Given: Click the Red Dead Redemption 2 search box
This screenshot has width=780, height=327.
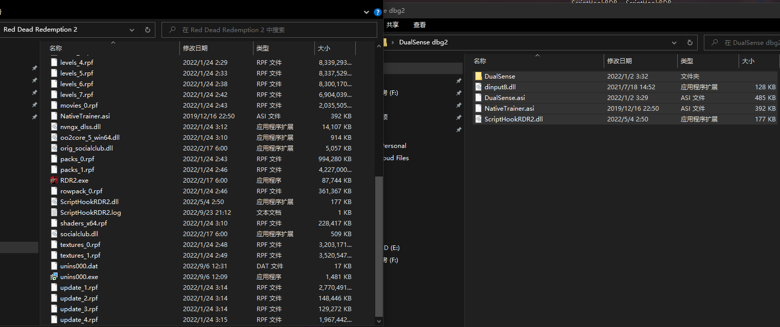Looking at the screenshot, I should [x=269, y=30].
